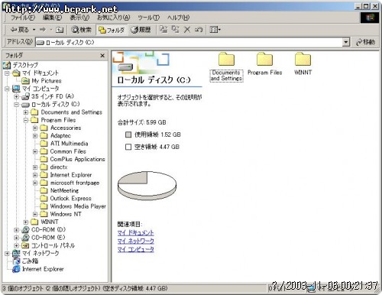
Task: Select Internet Explorer at tree bottom
Action: 43,269
